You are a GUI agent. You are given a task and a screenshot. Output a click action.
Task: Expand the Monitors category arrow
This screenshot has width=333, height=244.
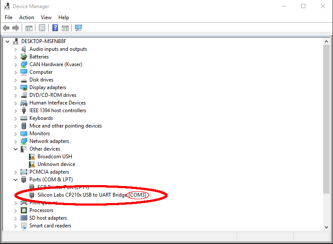15,134
